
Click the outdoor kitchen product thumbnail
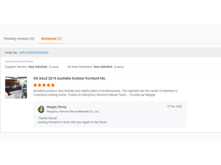point(16,87)
